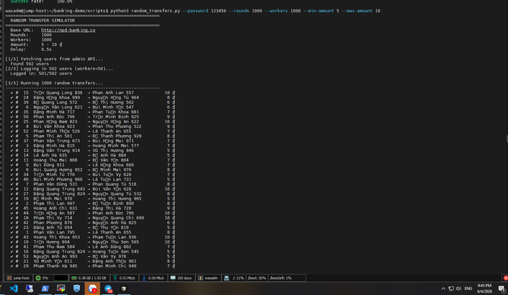Click transfer row # 45 Hoàng Anh Chi 631
The width and height of the screenshot is (508, 295).
(92, 208)
